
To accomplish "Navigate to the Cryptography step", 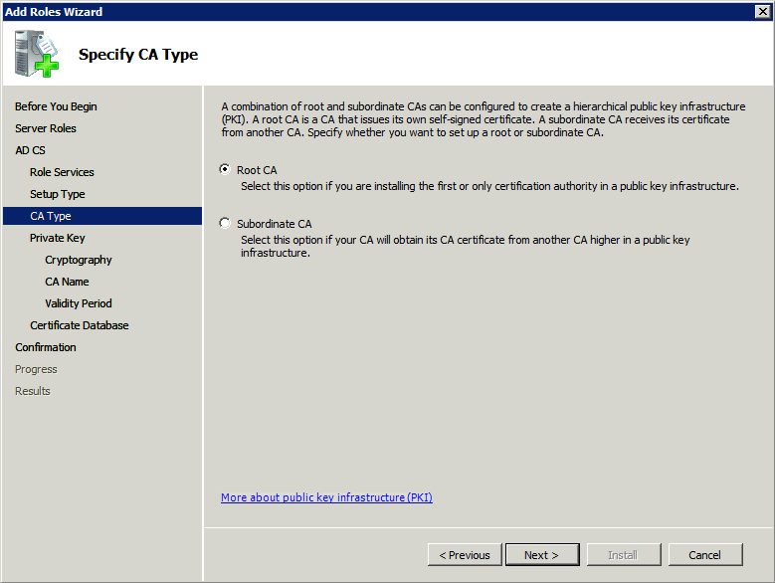I will [78, 260].
